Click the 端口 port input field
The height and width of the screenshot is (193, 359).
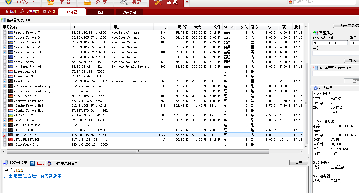354,43
